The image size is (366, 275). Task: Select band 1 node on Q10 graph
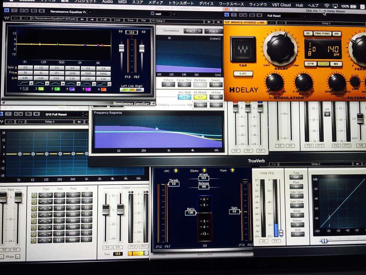[x=20, y=154]
